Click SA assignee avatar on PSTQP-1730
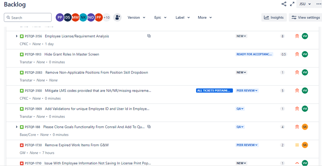Viewport: 322px width, 166px height. click(305, 145)
